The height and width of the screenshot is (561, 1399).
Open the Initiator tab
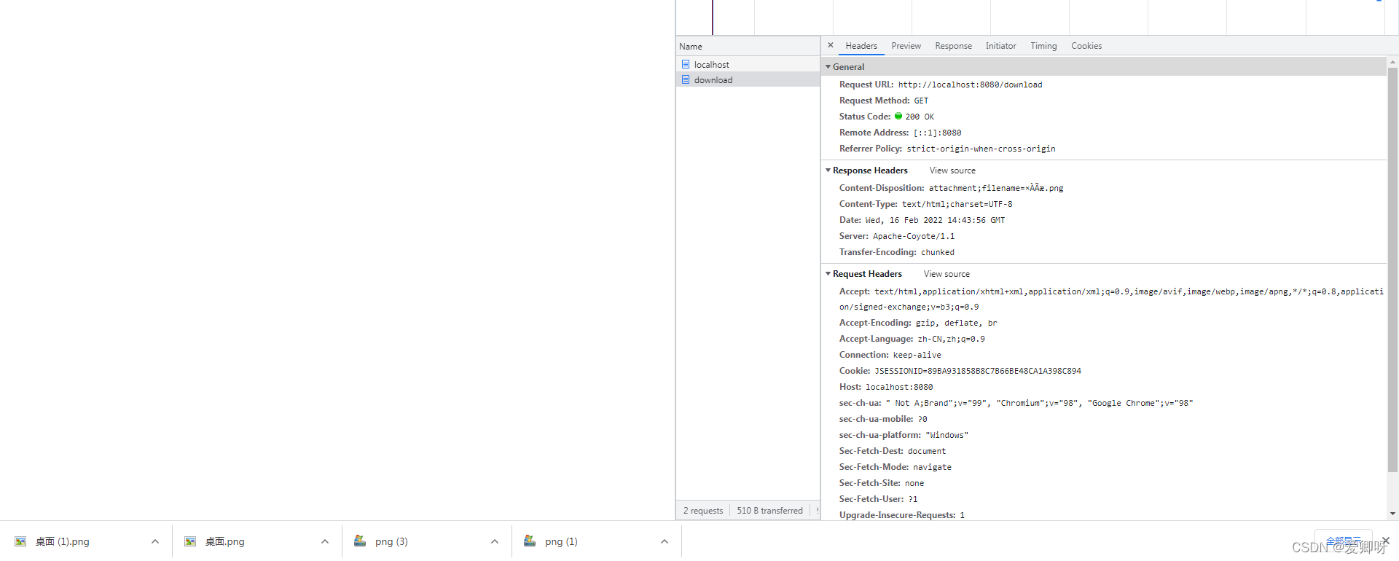[x=1000, y=46]
